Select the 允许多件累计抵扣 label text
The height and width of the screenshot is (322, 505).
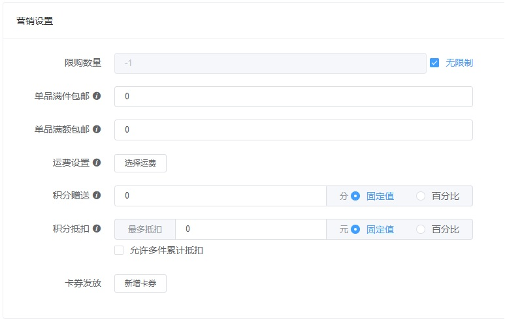coord(167,250)
